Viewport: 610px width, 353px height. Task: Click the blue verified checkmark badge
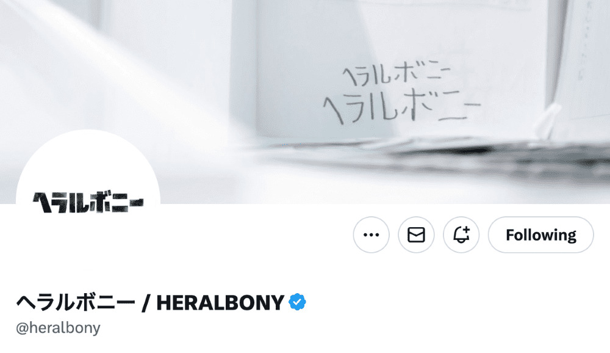297,302
